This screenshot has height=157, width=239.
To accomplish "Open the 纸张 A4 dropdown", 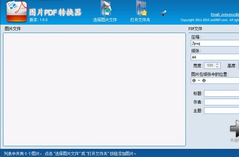I will click(x=215, y=57).
